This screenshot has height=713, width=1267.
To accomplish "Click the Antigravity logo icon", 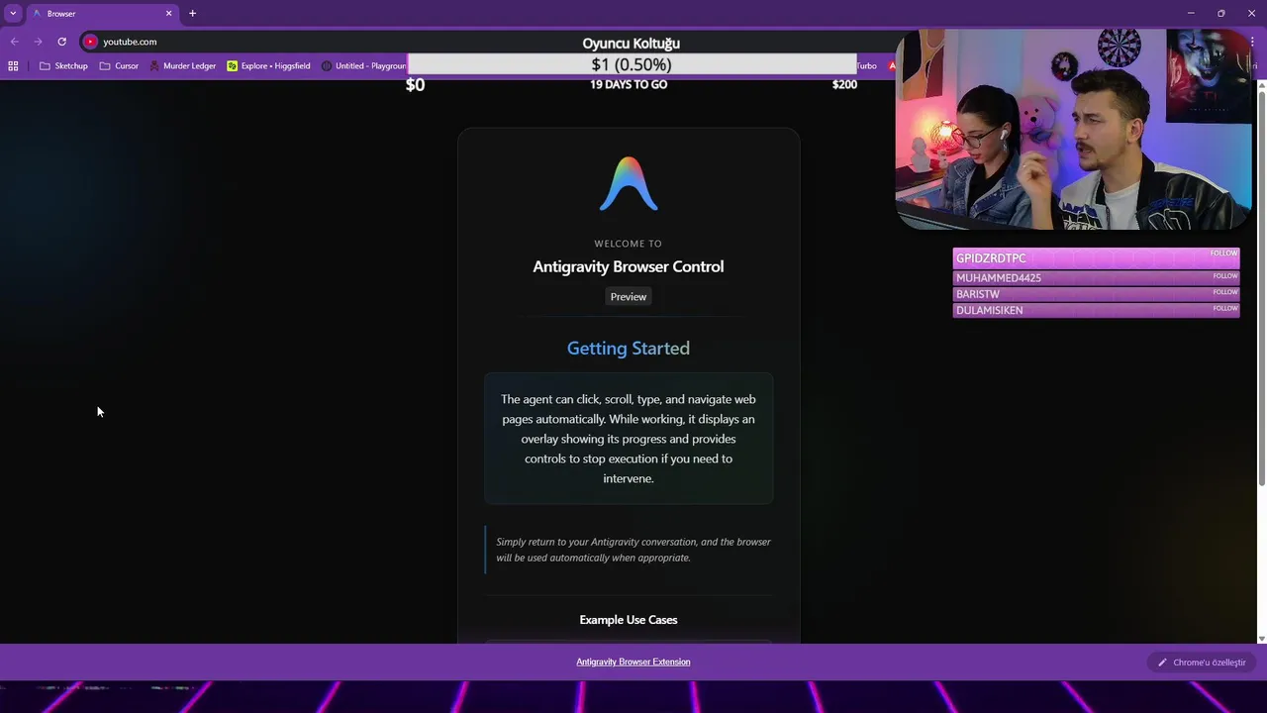I will 629,184.
